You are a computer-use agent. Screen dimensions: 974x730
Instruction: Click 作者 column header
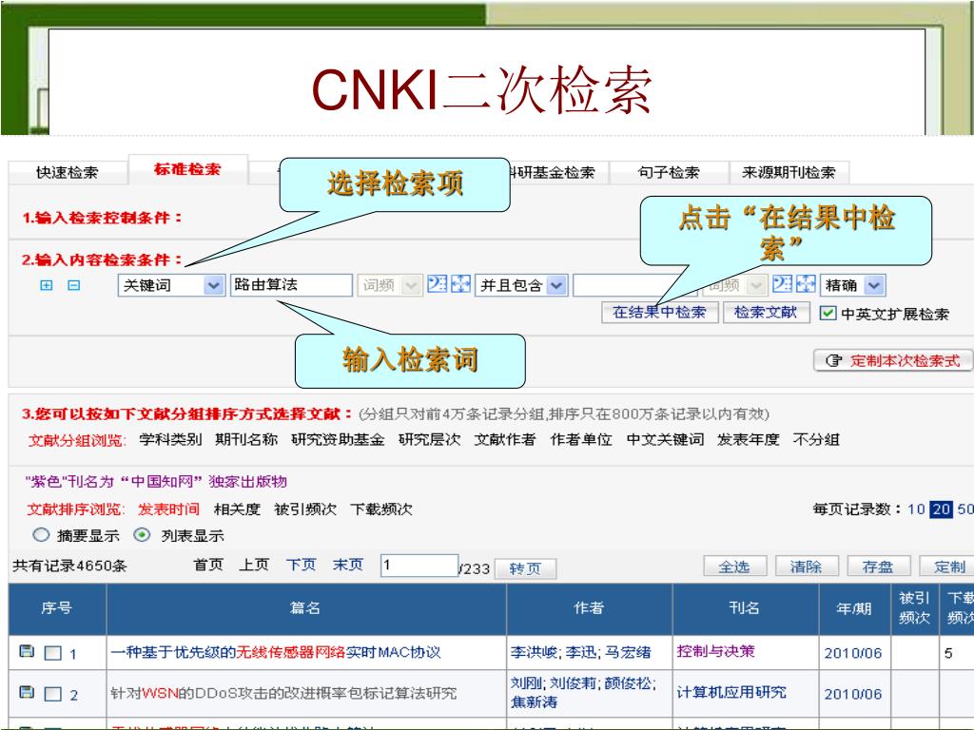tap(589, 608)
